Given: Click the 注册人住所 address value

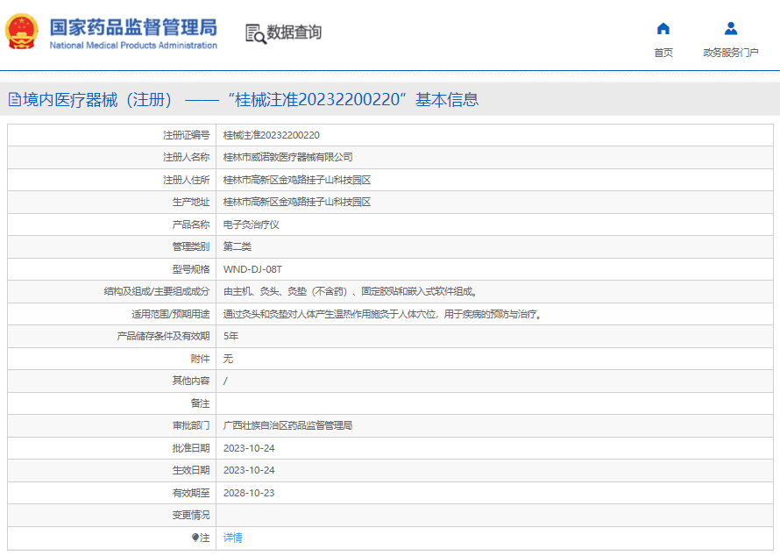Looking at the screenshot, I should [x=297, y=180].
